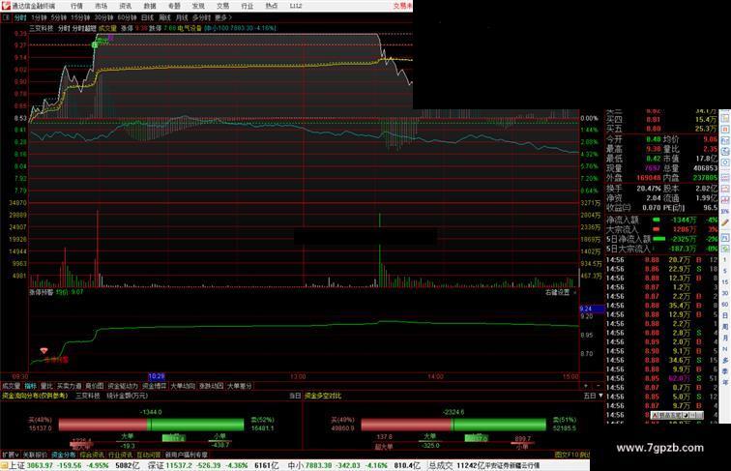Click the 右键设置 button on alert panel

tap(558, 292)
